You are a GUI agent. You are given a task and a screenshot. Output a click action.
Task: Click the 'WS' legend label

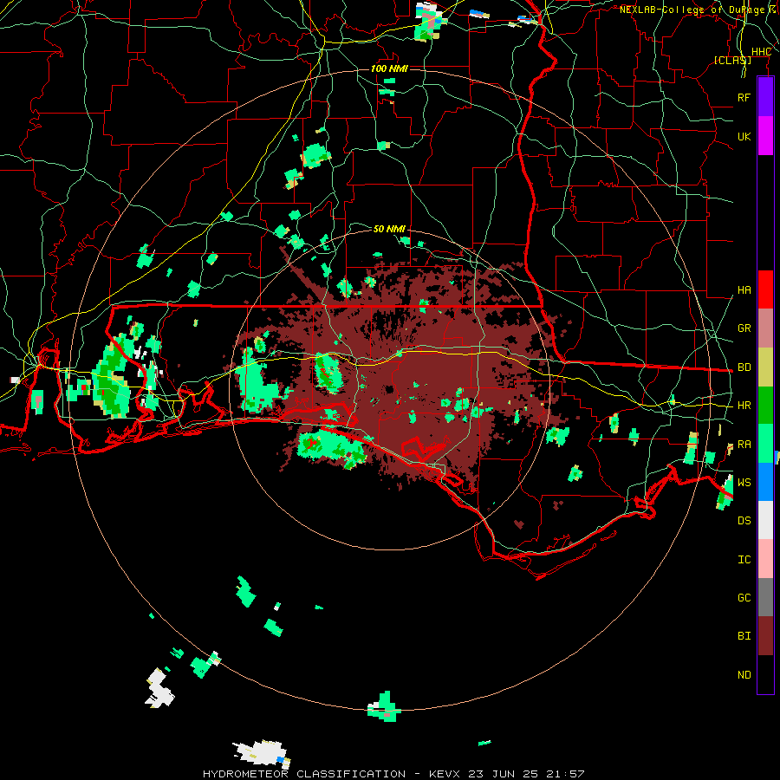(x=744, y=482)
